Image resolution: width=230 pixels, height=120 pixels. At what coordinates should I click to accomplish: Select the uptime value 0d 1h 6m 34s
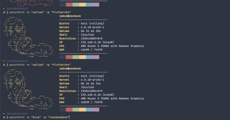(x=91, y=83)
